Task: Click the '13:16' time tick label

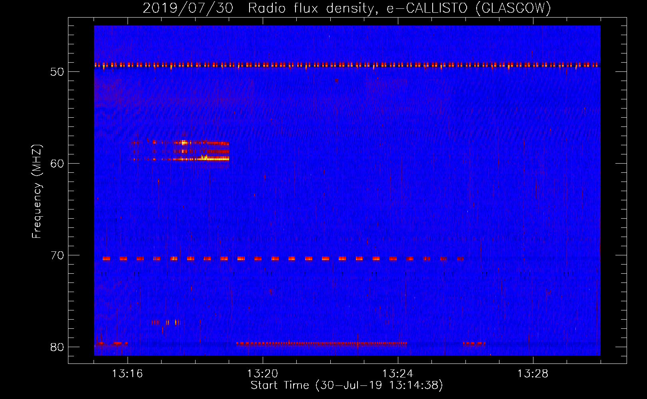Action: (x=128, y=374)
